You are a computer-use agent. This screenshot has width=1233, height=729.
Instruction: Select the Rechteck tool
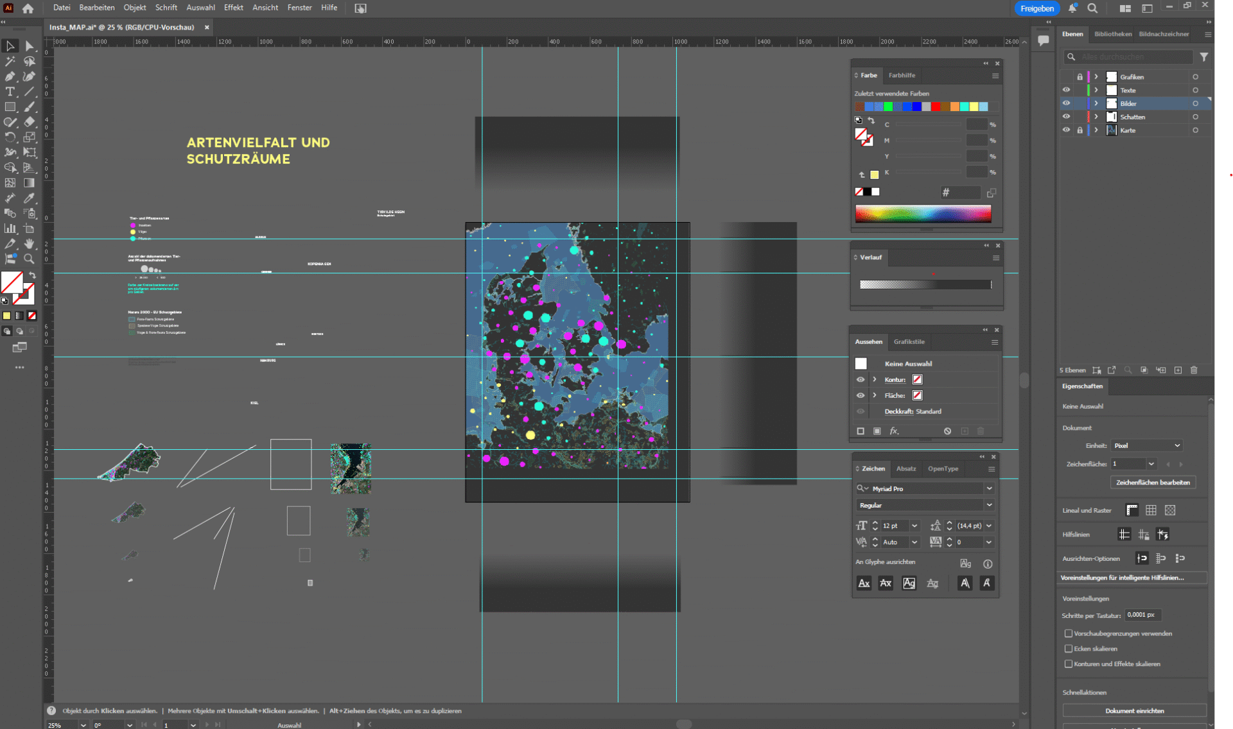tap(10, 107)
